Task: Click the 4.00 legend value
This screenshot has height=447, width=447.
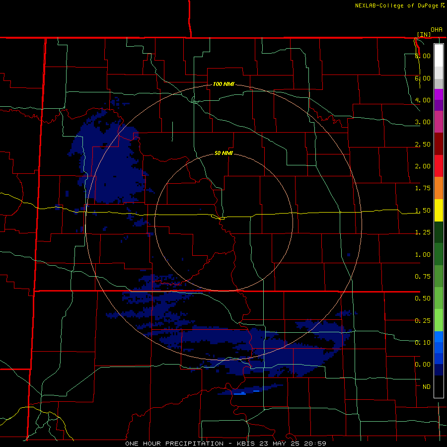Action: [x=423, y=100]
